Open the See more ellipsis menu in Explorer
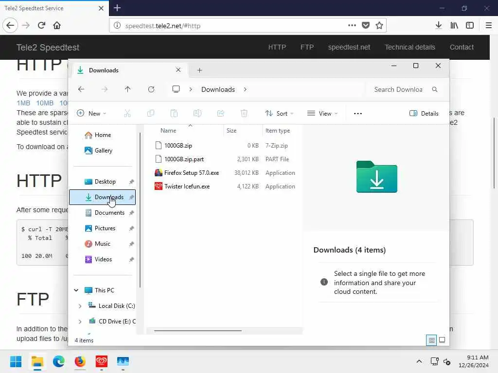 (358, 114)
